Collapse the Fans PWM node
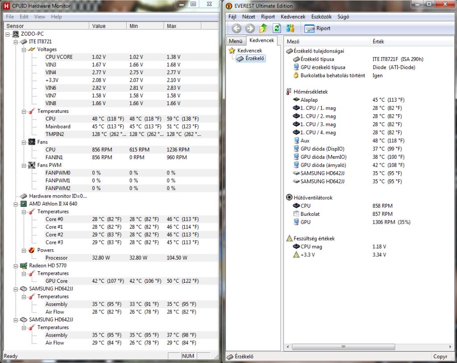This screenshot has width=457, height=363. (24, 166)
